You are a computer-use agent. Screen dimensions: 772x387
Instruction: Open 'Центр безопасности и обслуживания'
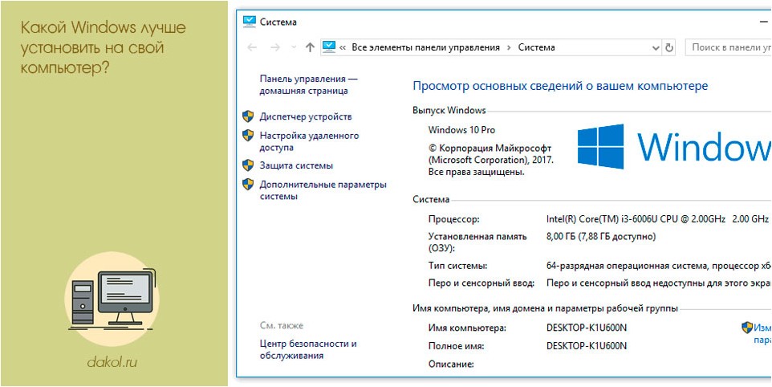308,349
